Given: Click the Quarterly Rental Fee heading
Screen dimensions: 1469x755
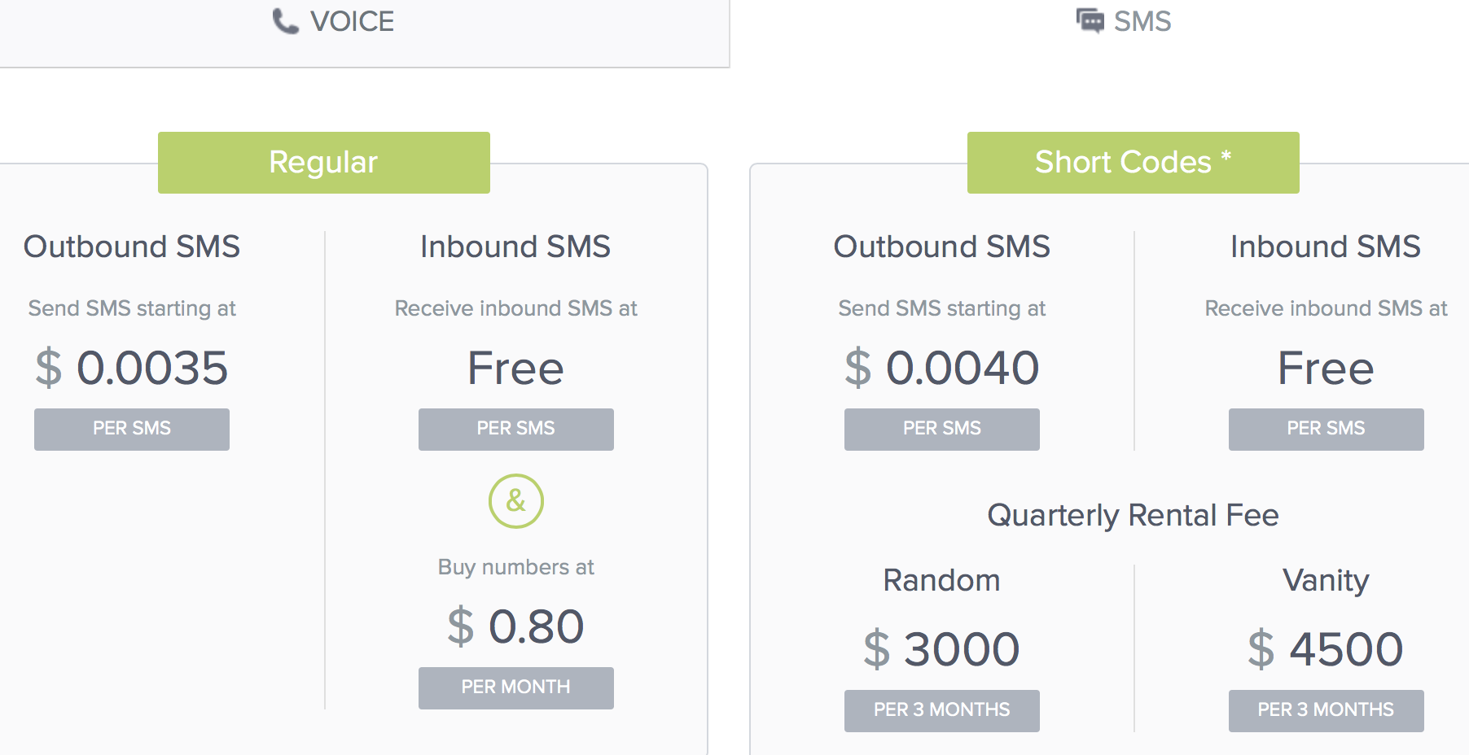Looking at the screenshot, I should pos(1133,515).
